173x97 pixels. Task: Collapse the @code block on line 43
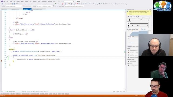[9, 50]
